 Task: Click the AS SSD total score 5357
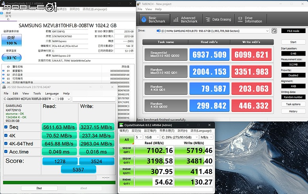[x=78, y=170]
